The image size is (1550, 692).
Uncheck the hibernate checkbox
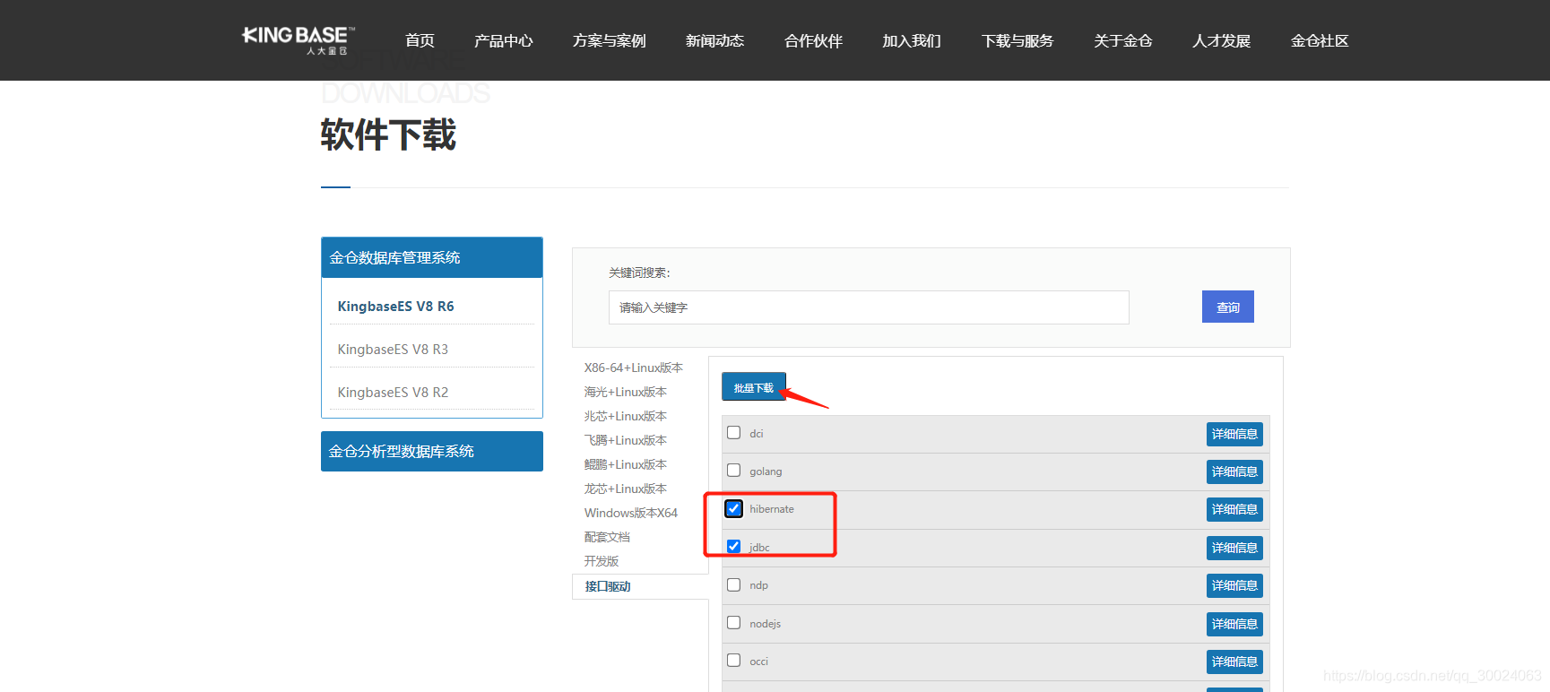(733, 508)
